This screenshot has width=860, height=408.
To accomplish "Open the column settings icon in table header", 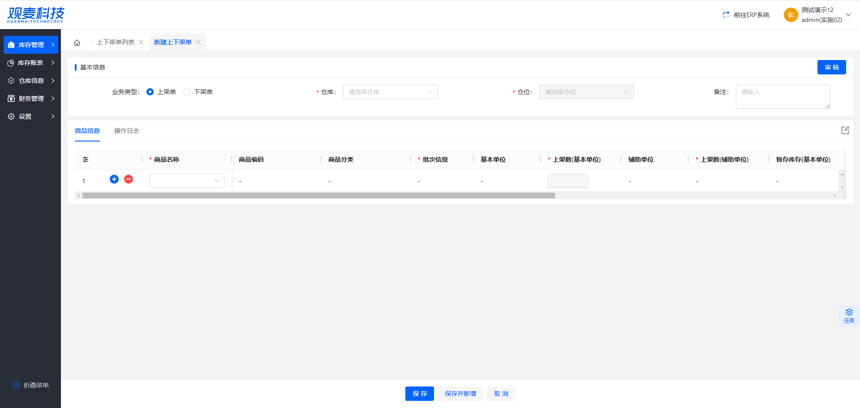I will click(86, 159).
